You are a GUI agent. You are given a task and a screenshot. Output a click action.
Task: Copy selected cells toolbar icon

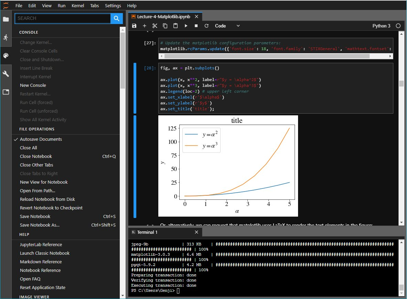tap(165, 26)
